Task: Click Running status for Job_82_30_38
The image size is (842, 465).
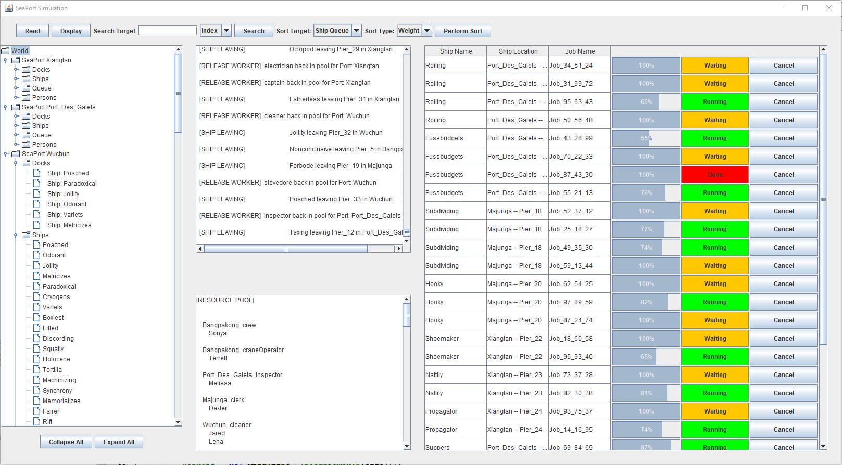Action: pos(715,393)
